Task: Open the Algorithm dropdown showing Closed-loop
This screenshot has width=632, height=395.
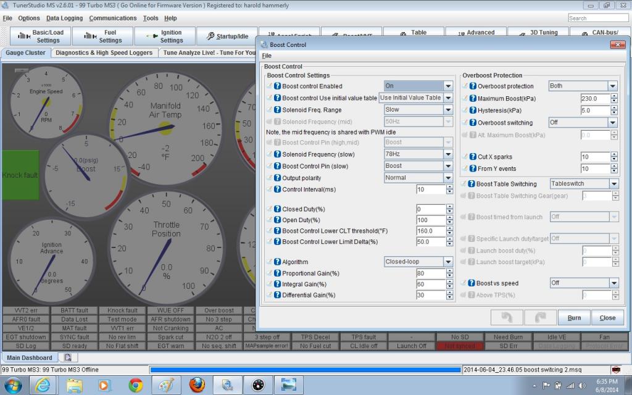Action: point(448,262)
